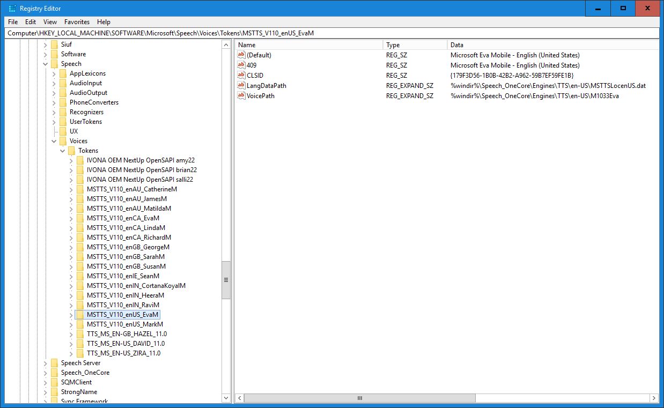Open the Edit menu
This screenshot has height=408, width=664.
(31, 22)
